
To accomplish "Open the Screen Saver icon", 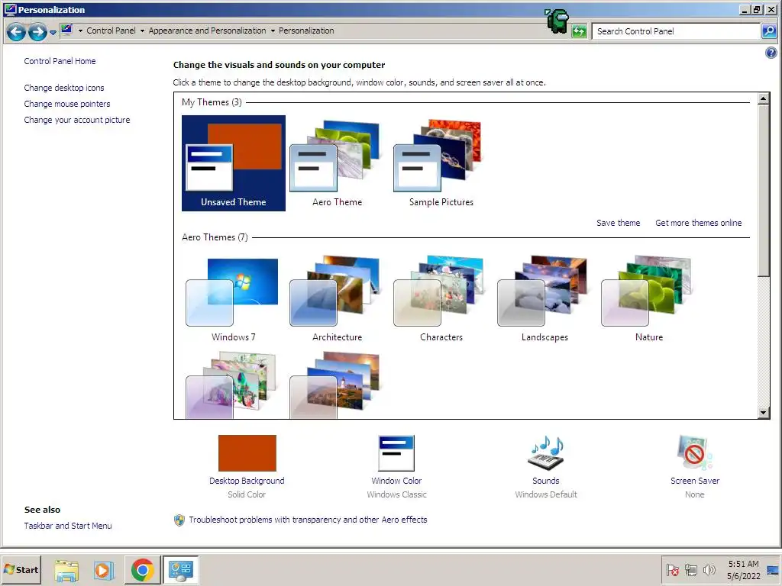I will (x=695, y=452).
